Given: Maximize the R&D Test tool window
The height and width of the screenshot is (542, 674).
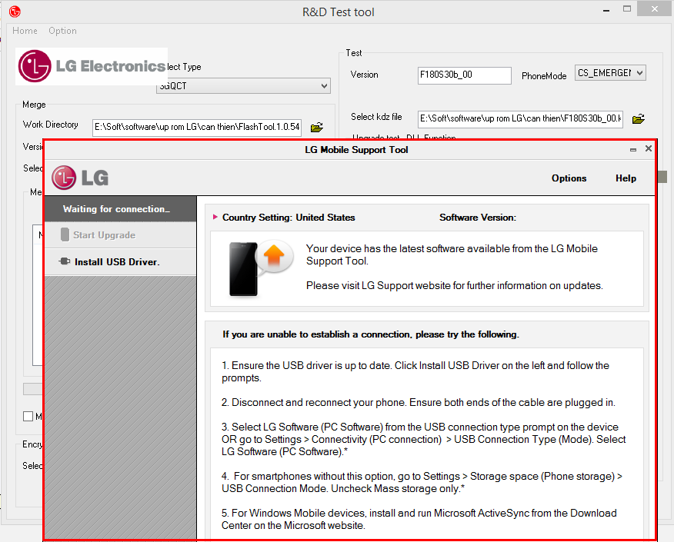Looking at the screenshot, I should point(627,9).
